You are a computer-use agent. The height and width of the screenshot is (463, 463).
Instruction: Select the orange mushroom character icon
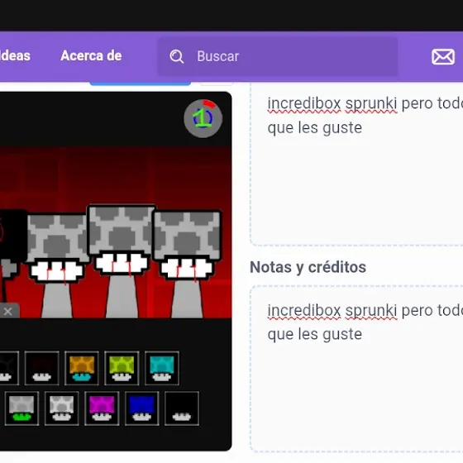pos(82,368)
